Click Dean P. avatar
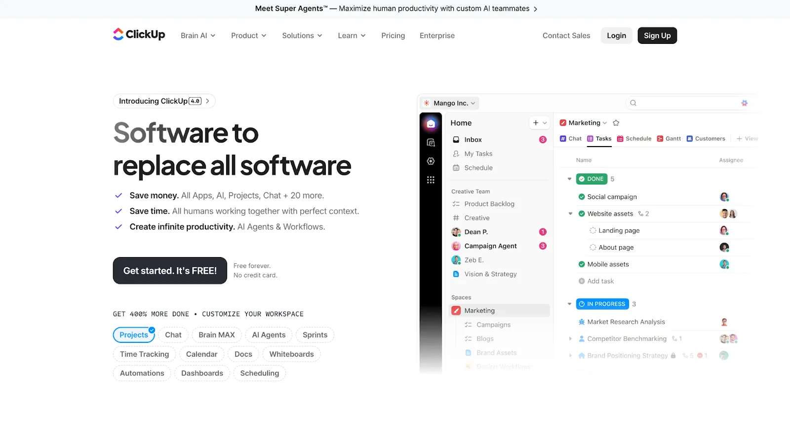 456,232
